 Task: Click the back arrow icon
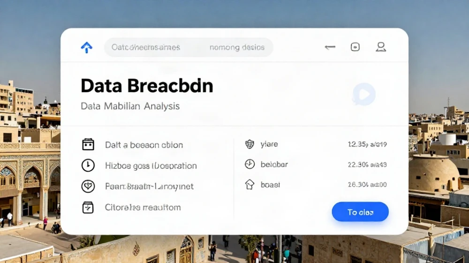coord(330,47)
